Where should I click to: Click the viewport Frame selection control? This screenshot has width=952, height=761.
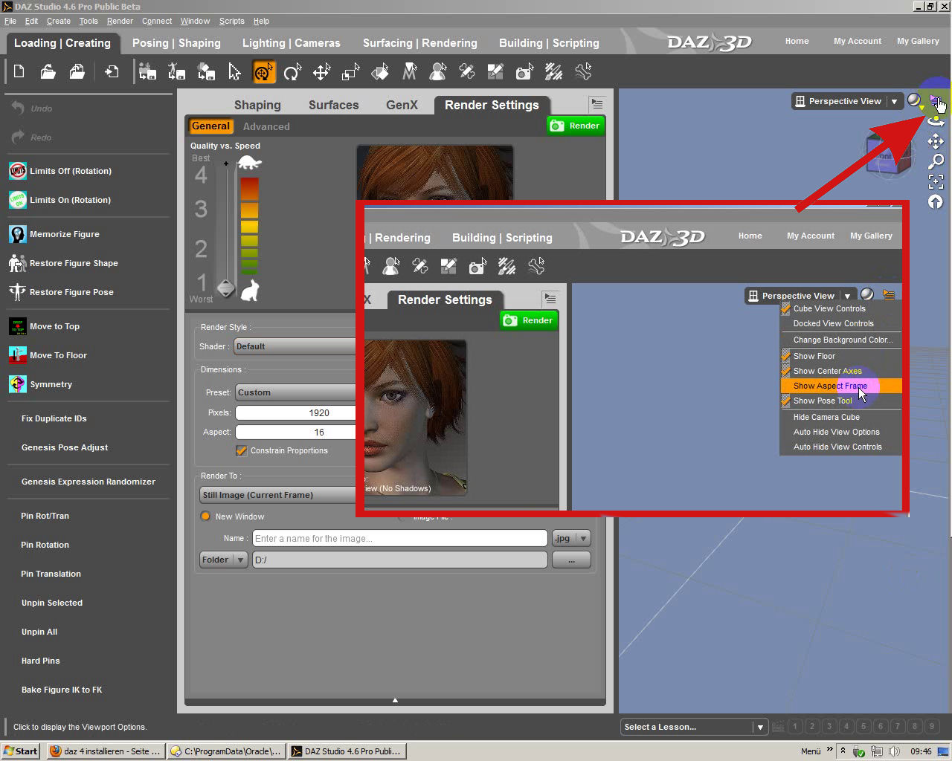coord(936,181)
